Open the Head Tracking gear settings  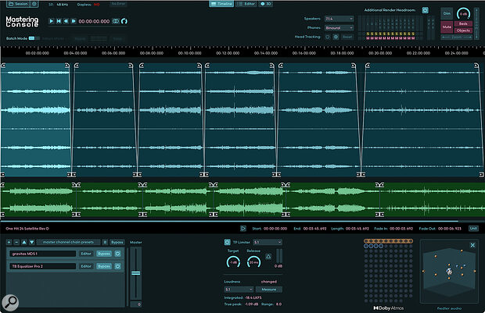point(336,37)
